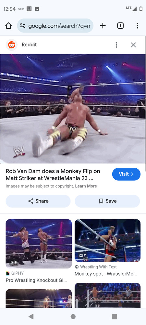Open the tab switcher showing 1 tab
Screen dimensions: 146x325
point(120,26)
